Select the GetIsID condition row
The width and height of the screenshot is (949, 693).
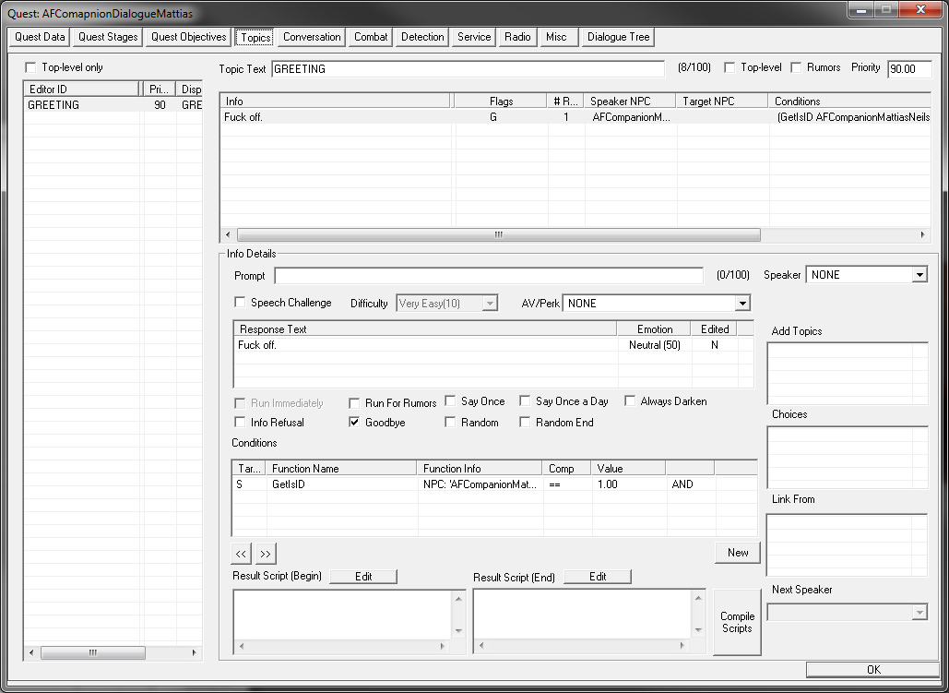[494, 484]
